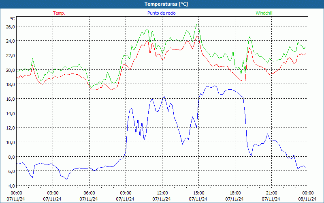Click the 24,0 y-axis value

click(11, 41)
